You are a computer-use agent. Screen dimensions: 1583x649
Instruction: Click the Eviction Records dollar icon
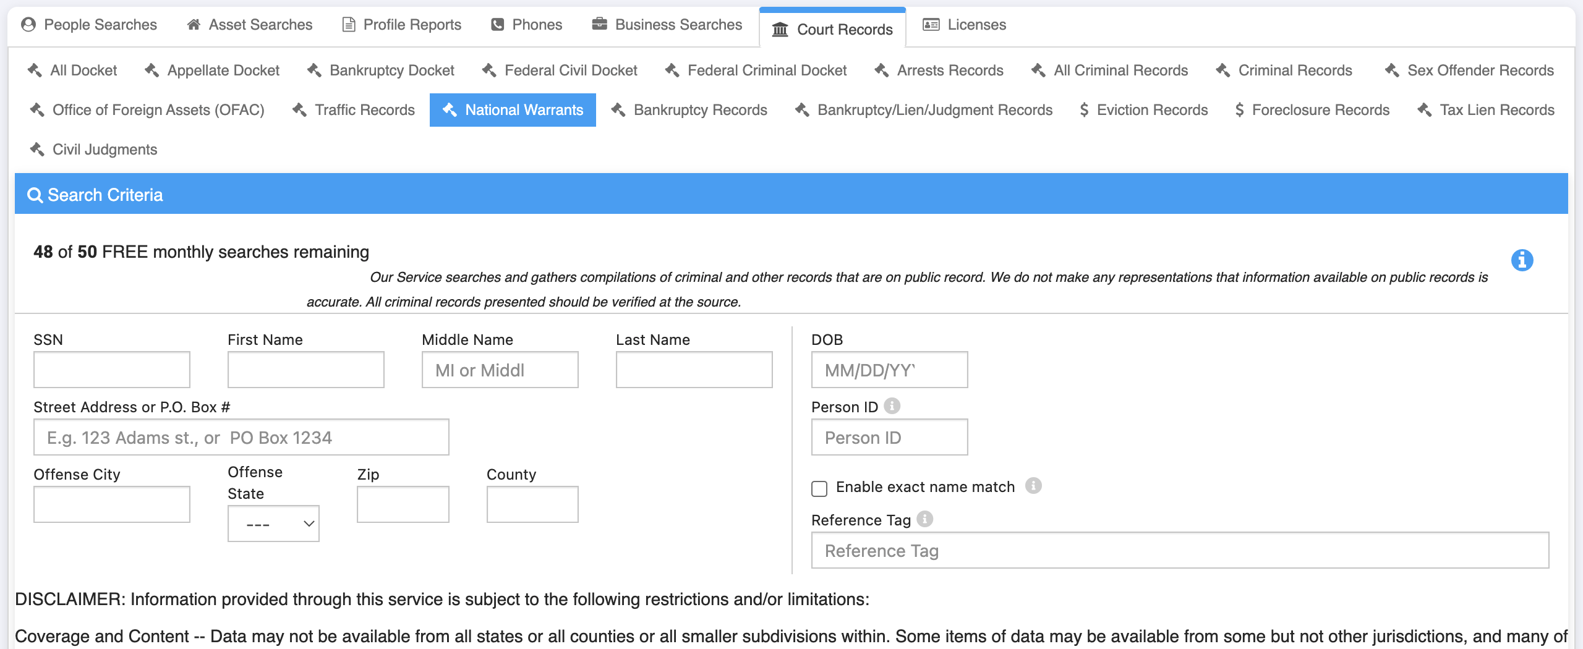pyautogui.click(x=1084, y=110)
